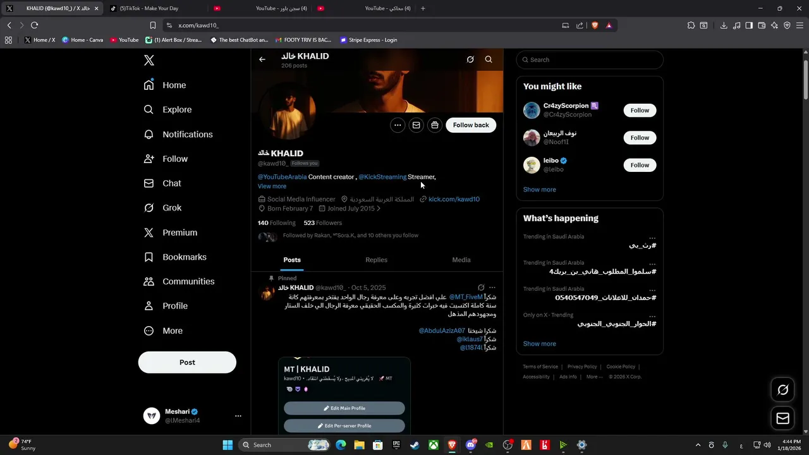
Task: Open Steam from the Windows taskbar
Action: (x=415, y=445)
